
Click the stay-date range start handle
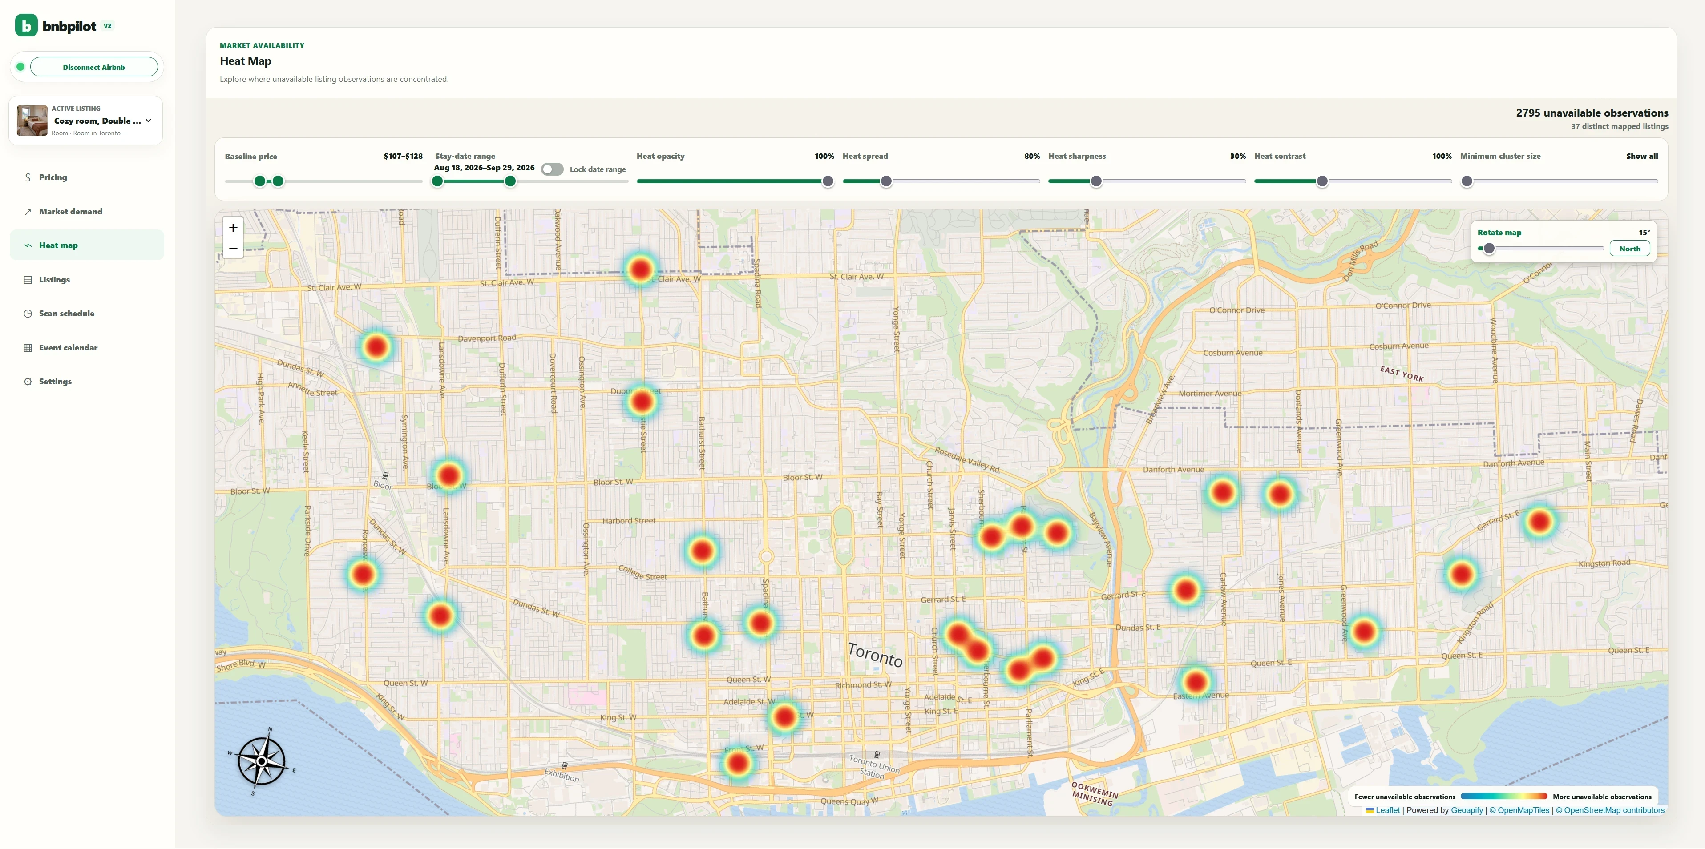pyautogui.click(x=437, y=181)
